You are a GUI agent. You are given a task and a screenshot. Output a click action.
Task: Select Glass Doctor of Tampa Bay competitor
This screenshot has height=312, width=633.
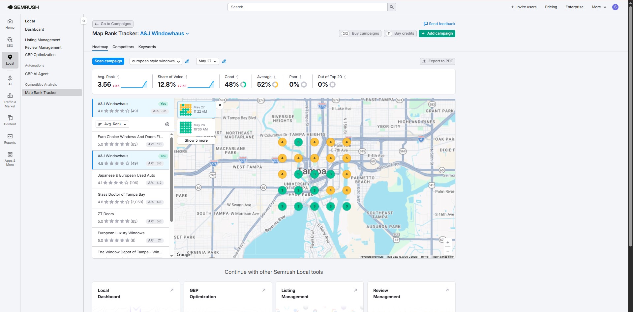click(x=131, y=198)
